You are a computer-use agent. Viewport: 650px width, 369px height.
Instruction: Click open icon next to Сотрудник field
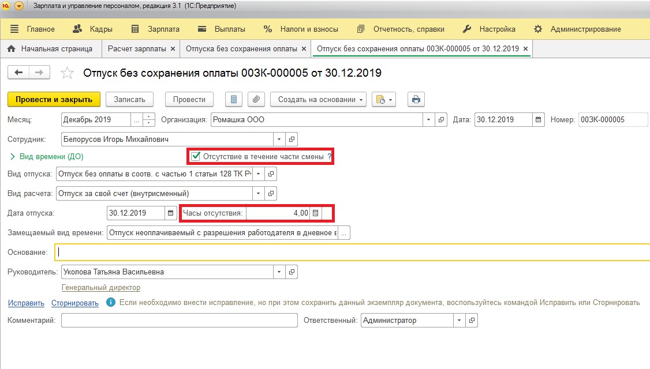292,139
